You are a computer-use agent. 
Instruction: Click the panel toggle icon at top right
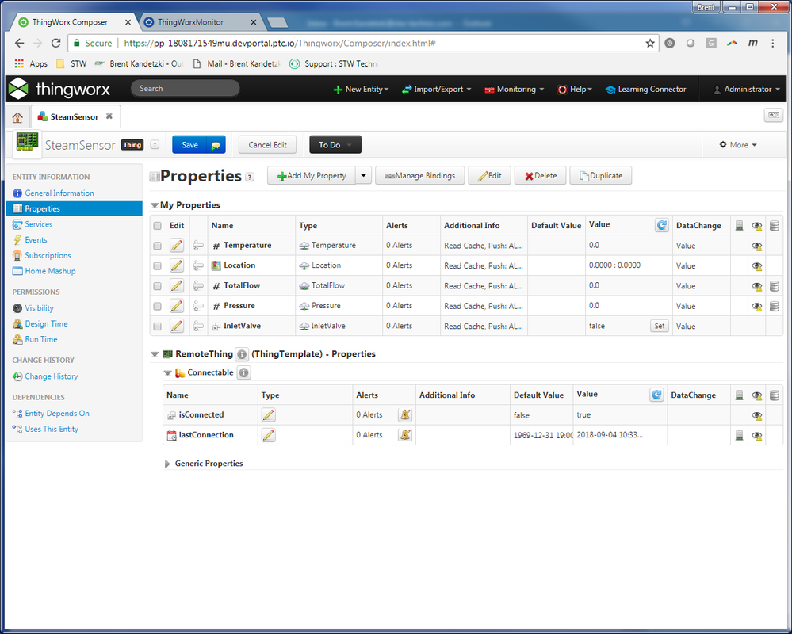773,115
